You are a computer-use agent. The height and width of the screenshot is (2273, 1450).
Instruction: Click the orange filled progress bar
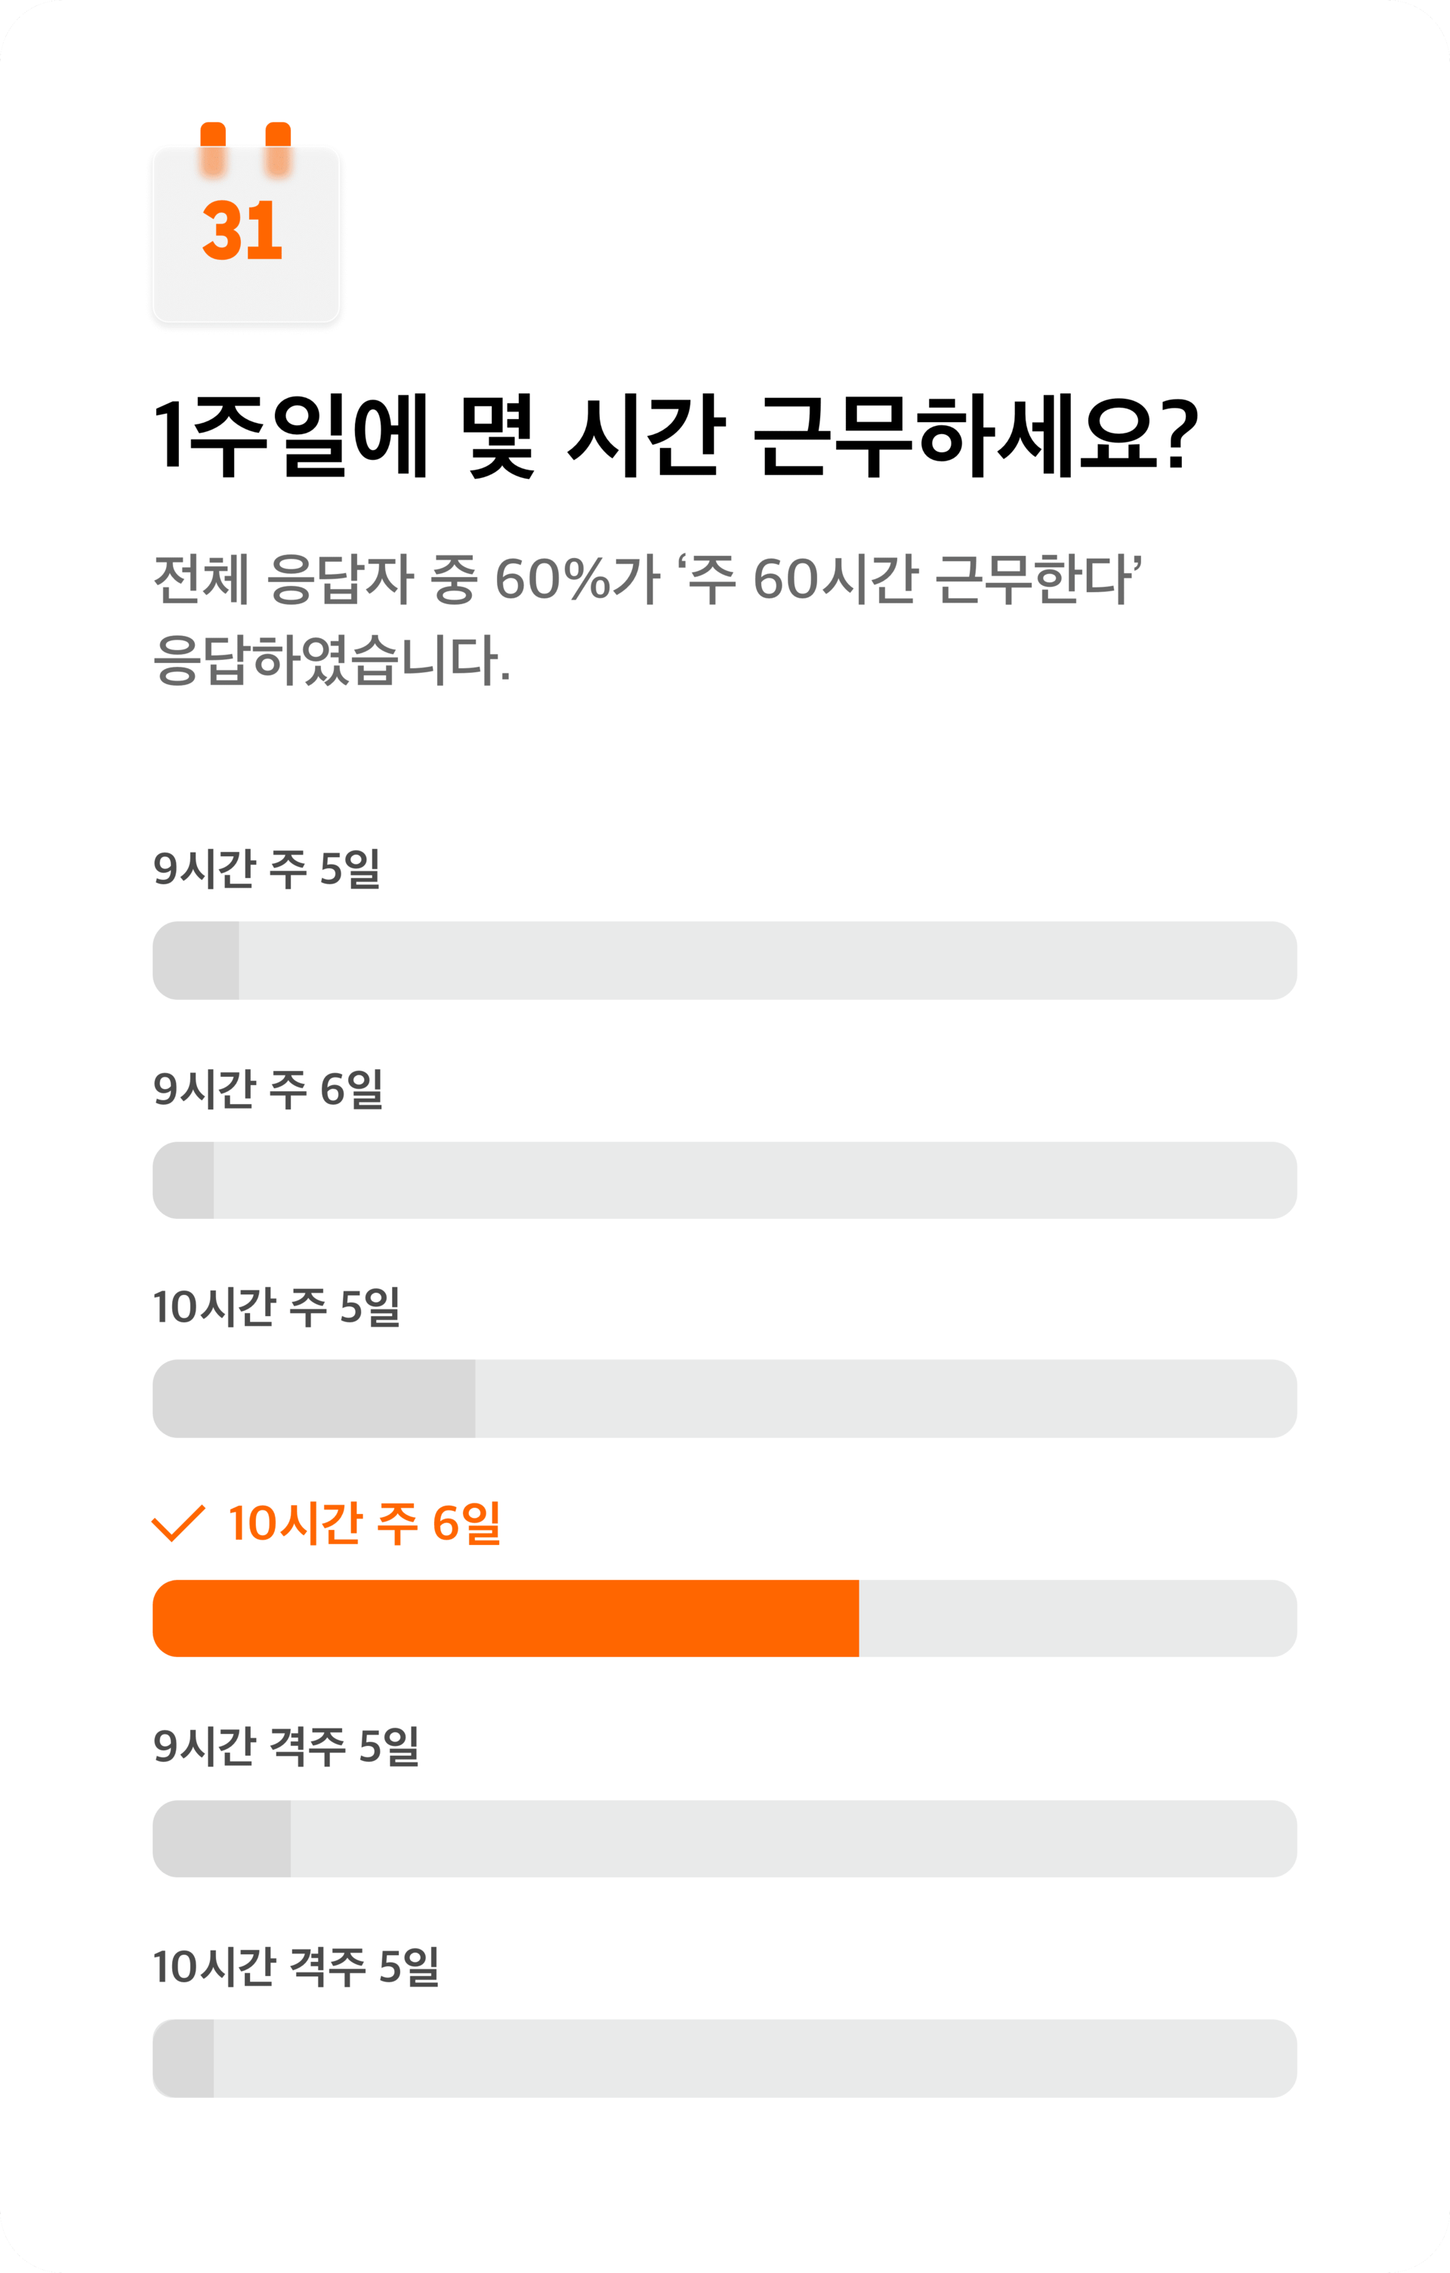coord(506,1618)
